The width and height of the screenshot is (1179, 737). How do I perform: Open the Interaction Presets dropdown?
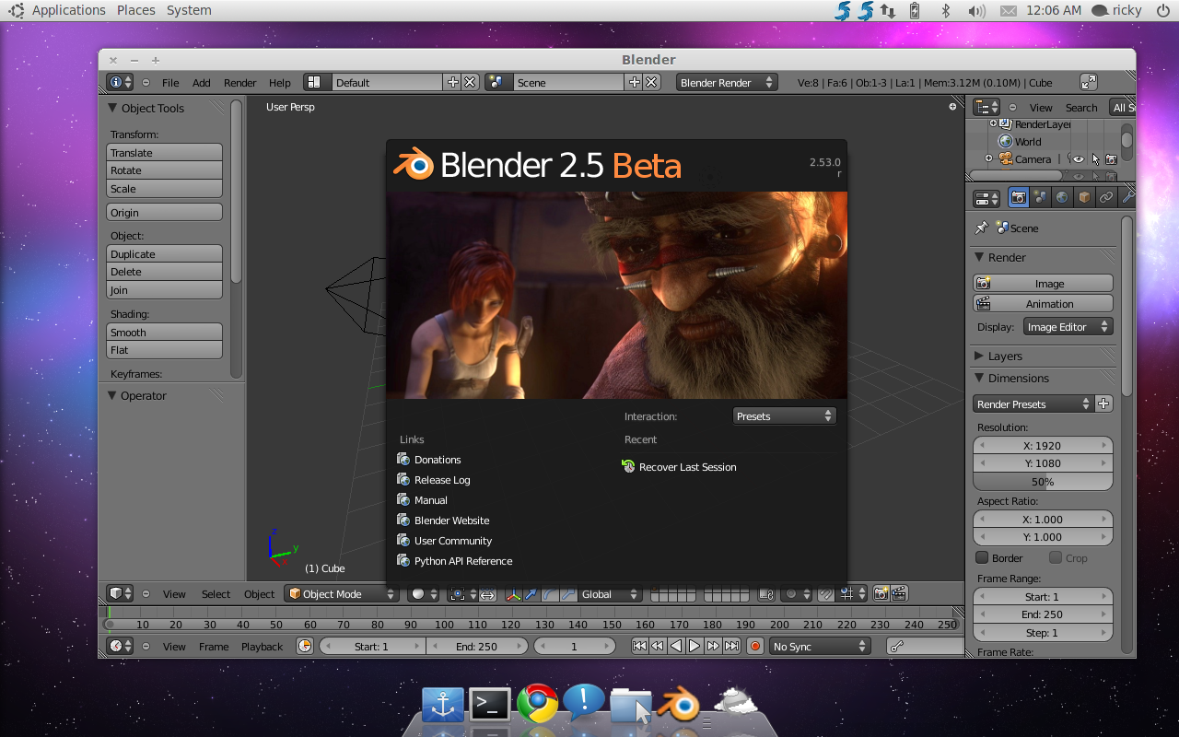(x=784, y=416)
